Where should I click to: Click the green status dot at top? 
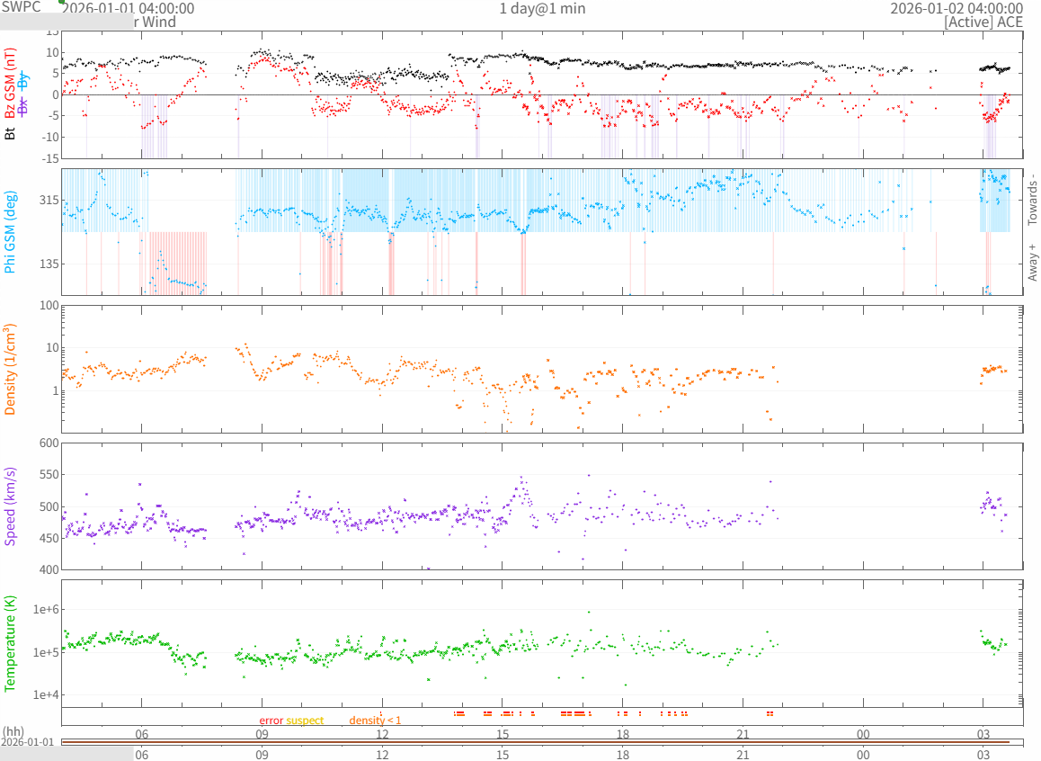click(62, 2)
